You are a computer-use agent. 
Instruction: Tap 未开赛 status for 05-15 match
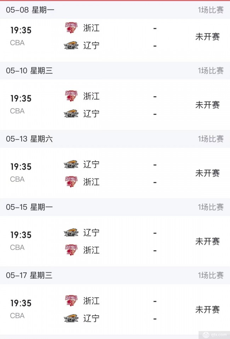(207, 242)
